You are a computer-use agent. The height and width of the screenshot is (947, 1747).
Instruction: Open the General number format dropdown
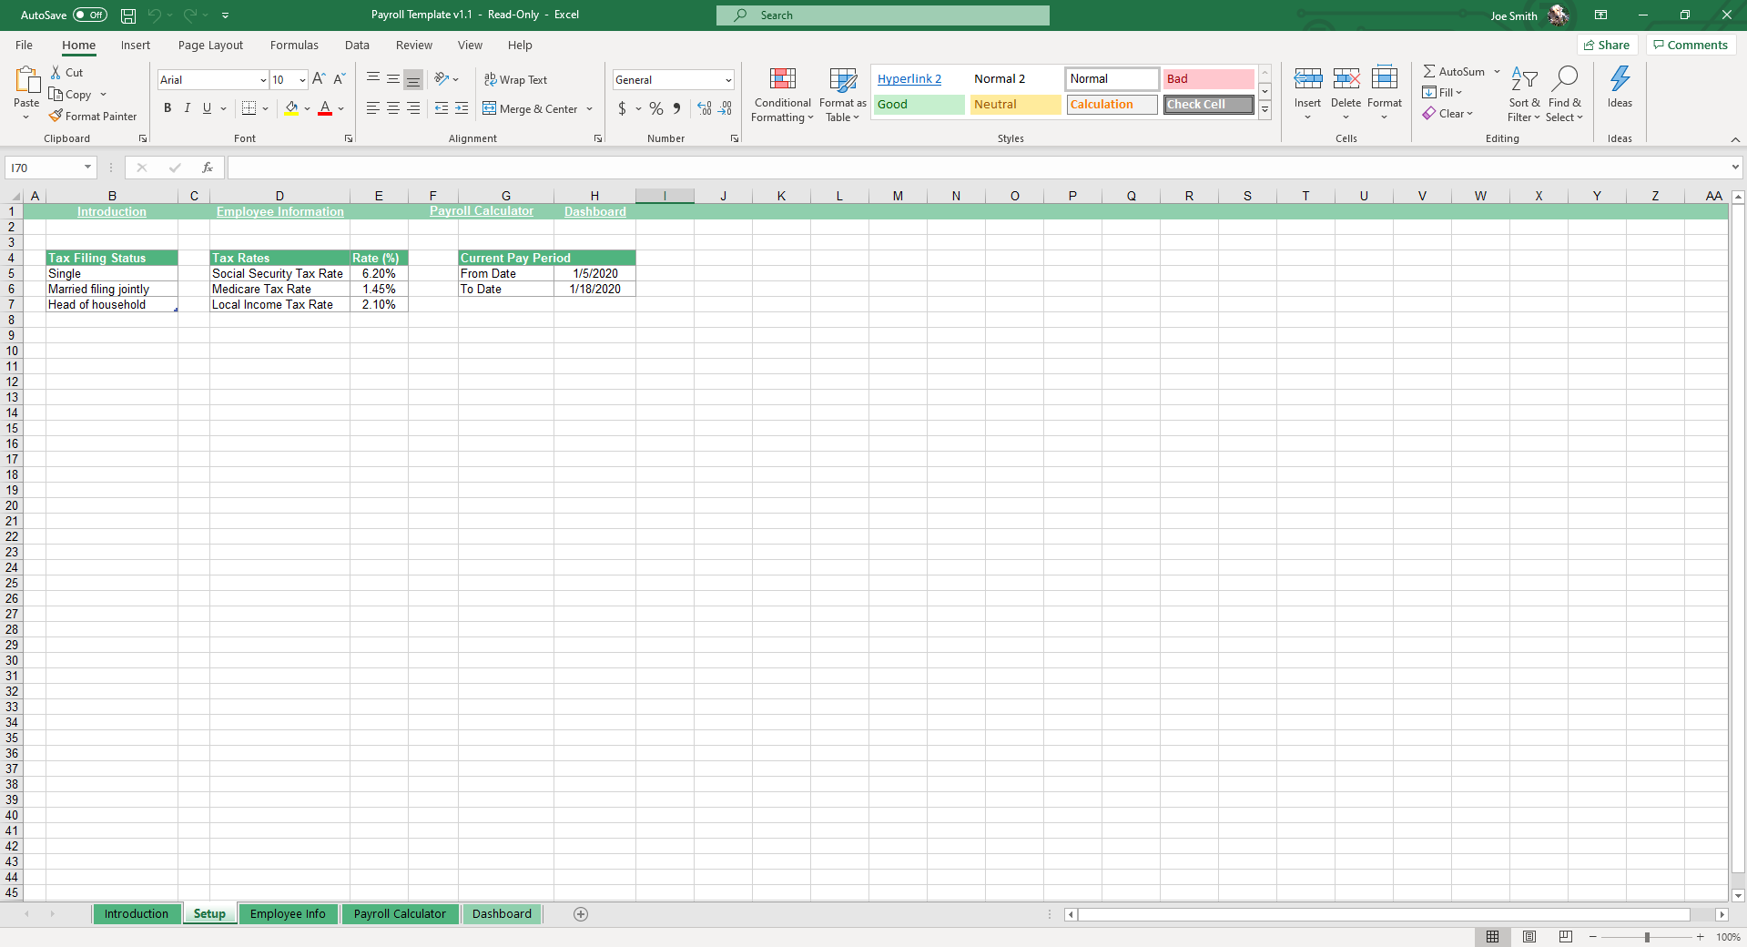point(728,80)
